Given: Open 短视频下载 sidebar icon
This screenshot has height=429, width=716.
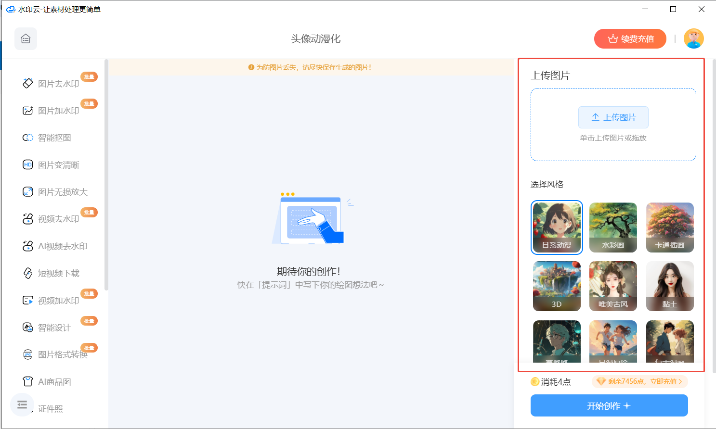Looking at the screenshot, I should (x=28, y=273).
